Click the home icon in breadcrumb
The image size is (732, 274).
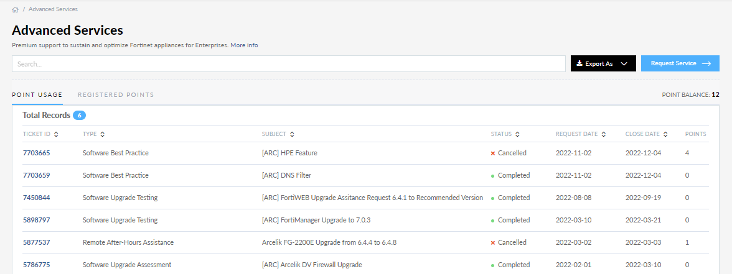pos(15,10)
